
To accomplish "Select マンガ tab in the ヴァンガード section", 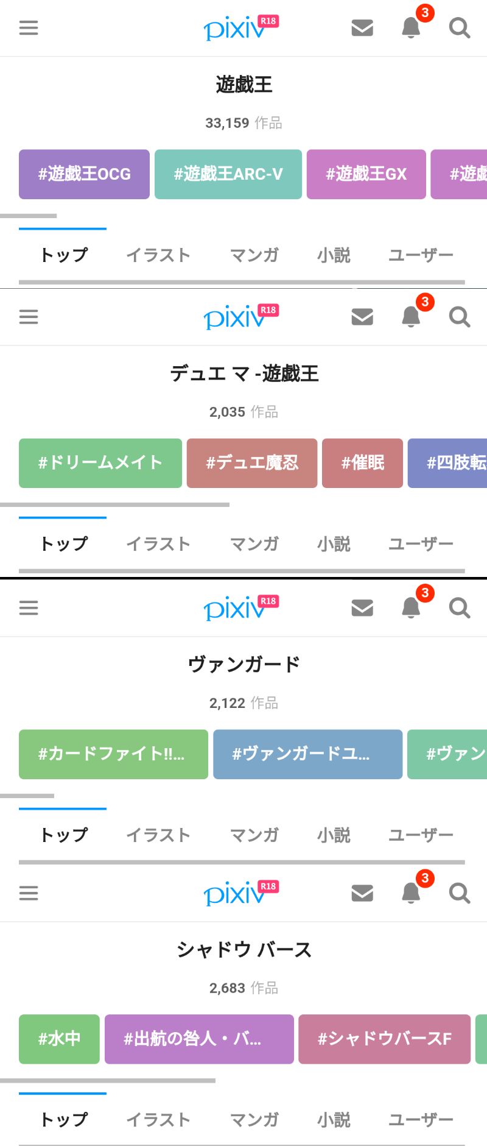I will click(x=254, y=835).
